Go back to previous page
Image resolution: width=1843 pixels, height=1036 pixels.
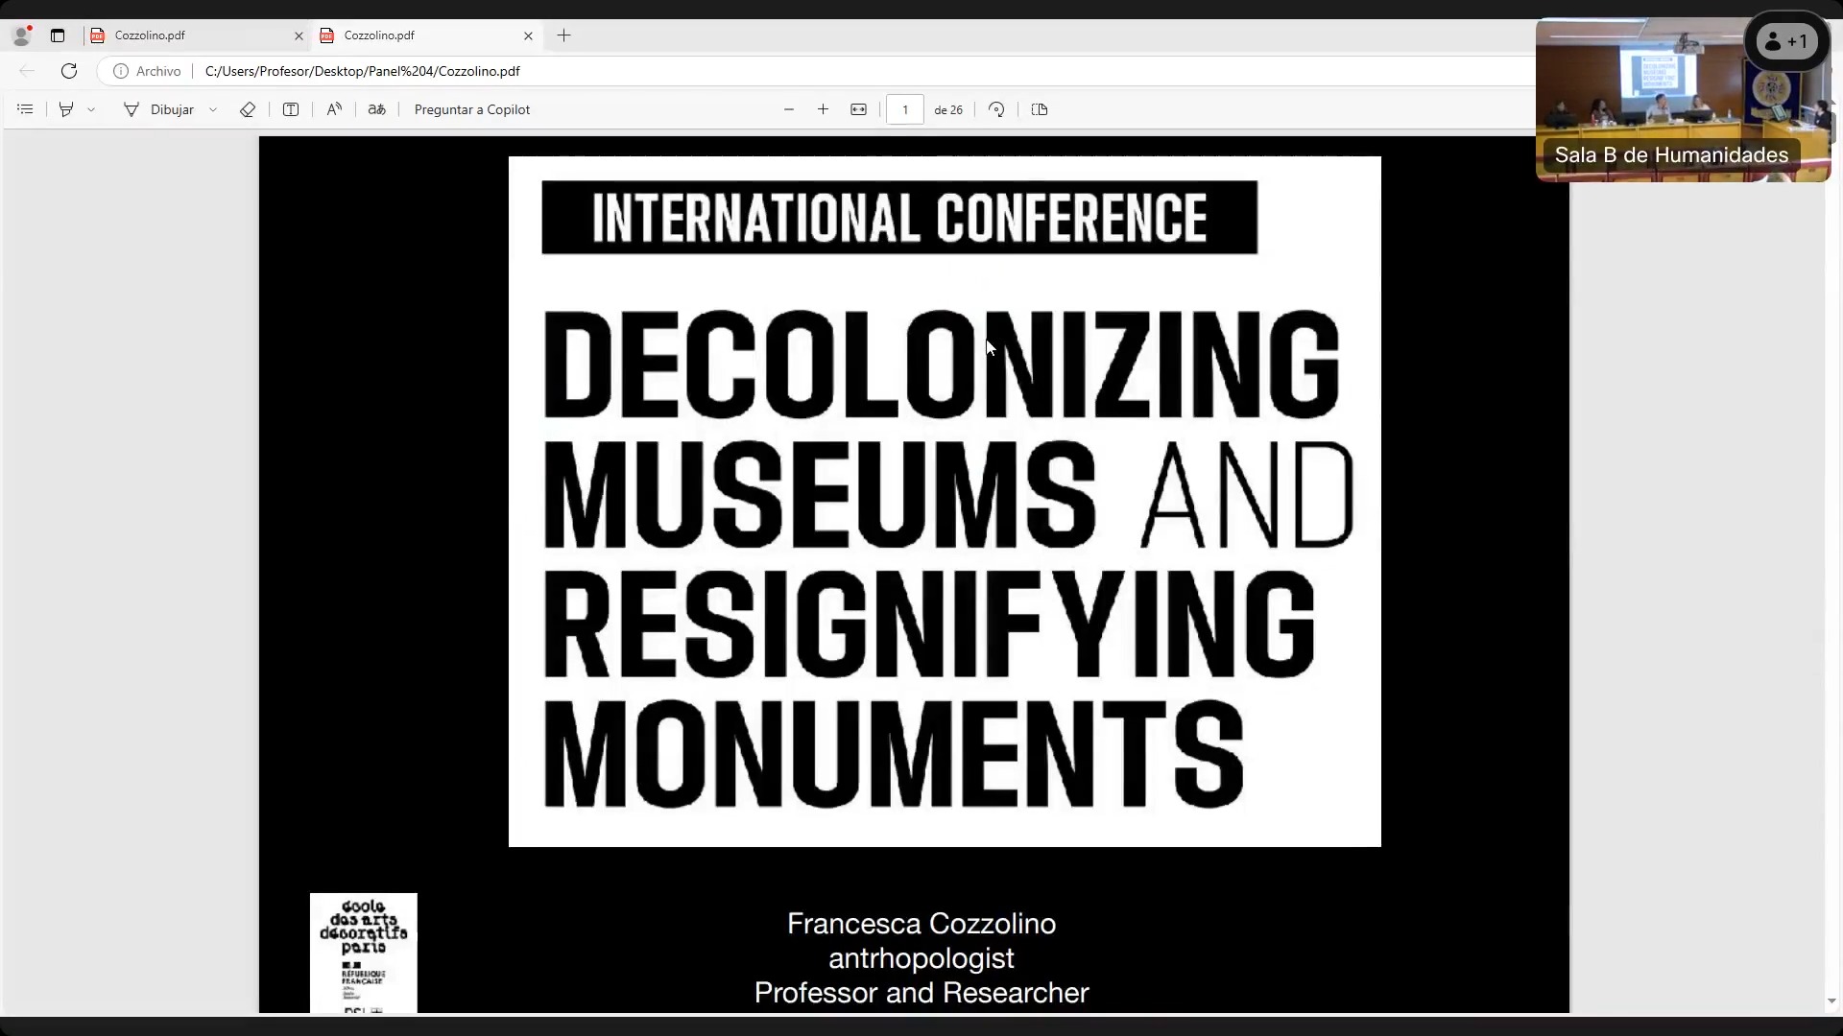[x=27, y=71]
